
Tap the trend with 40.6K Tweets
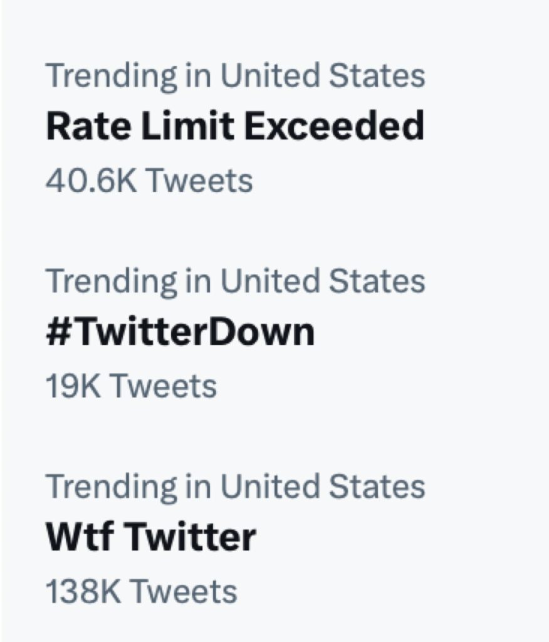click(235, 127)
